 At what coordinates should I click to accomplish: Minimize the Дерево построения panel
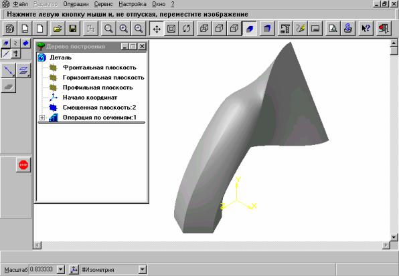click(125, 47)
